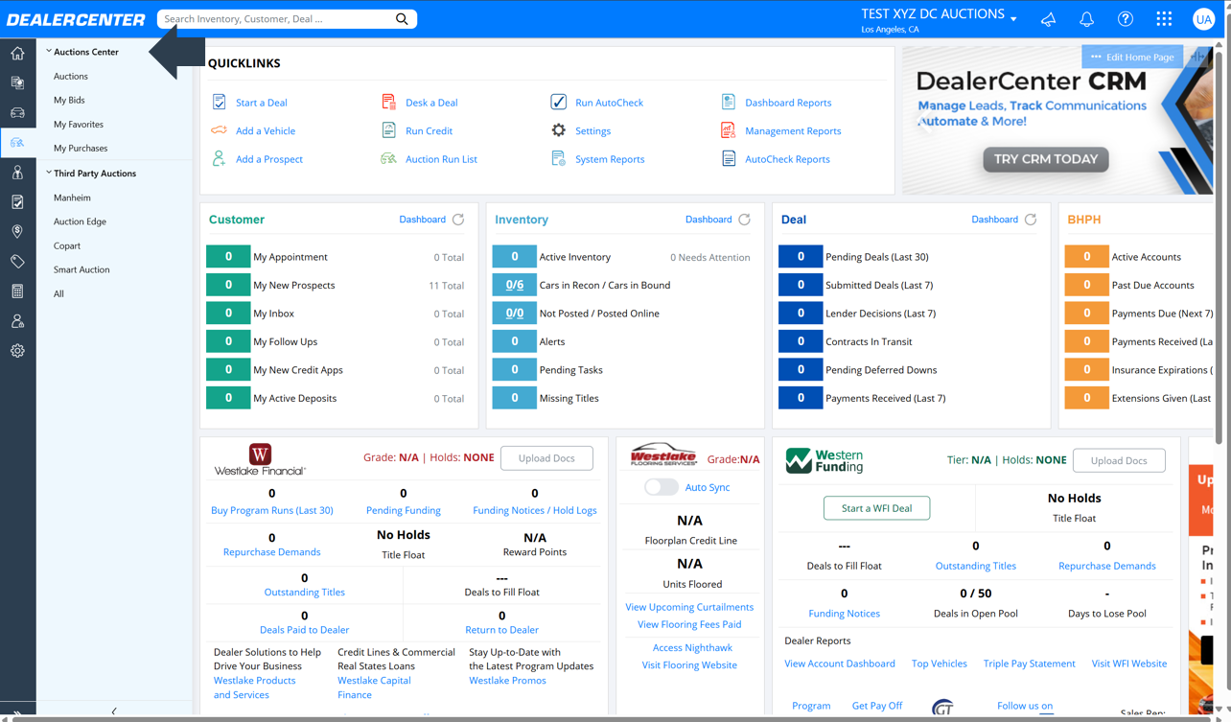This screenshot has width=1231, height=722.
Task: Select Auction Edge under Third Party Auctions
Action: point(80,221)
